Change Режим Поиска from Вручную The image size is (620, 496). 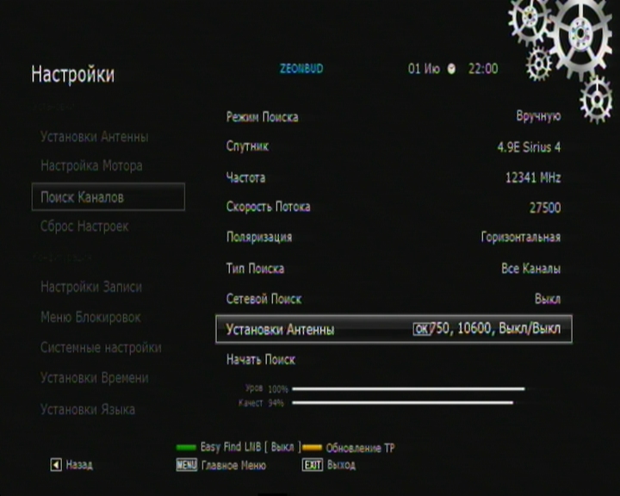tap(538, 116)
